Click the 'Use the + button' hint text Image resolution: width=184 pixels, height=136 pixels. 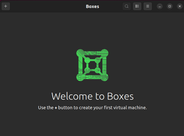click(x=93, y=108)
